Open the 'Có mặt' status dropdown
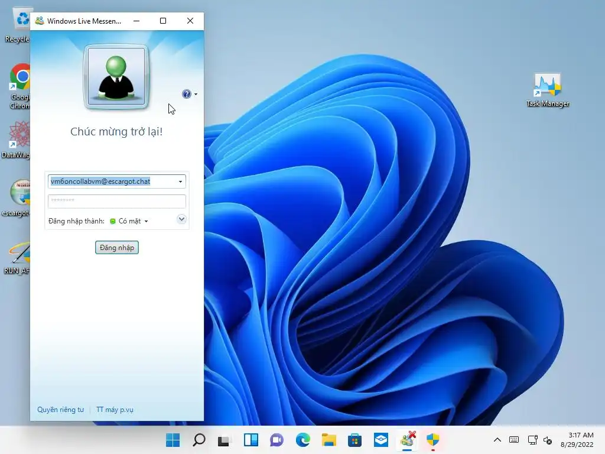The width and height of the screenshot is (605, 454). [133, 221]
